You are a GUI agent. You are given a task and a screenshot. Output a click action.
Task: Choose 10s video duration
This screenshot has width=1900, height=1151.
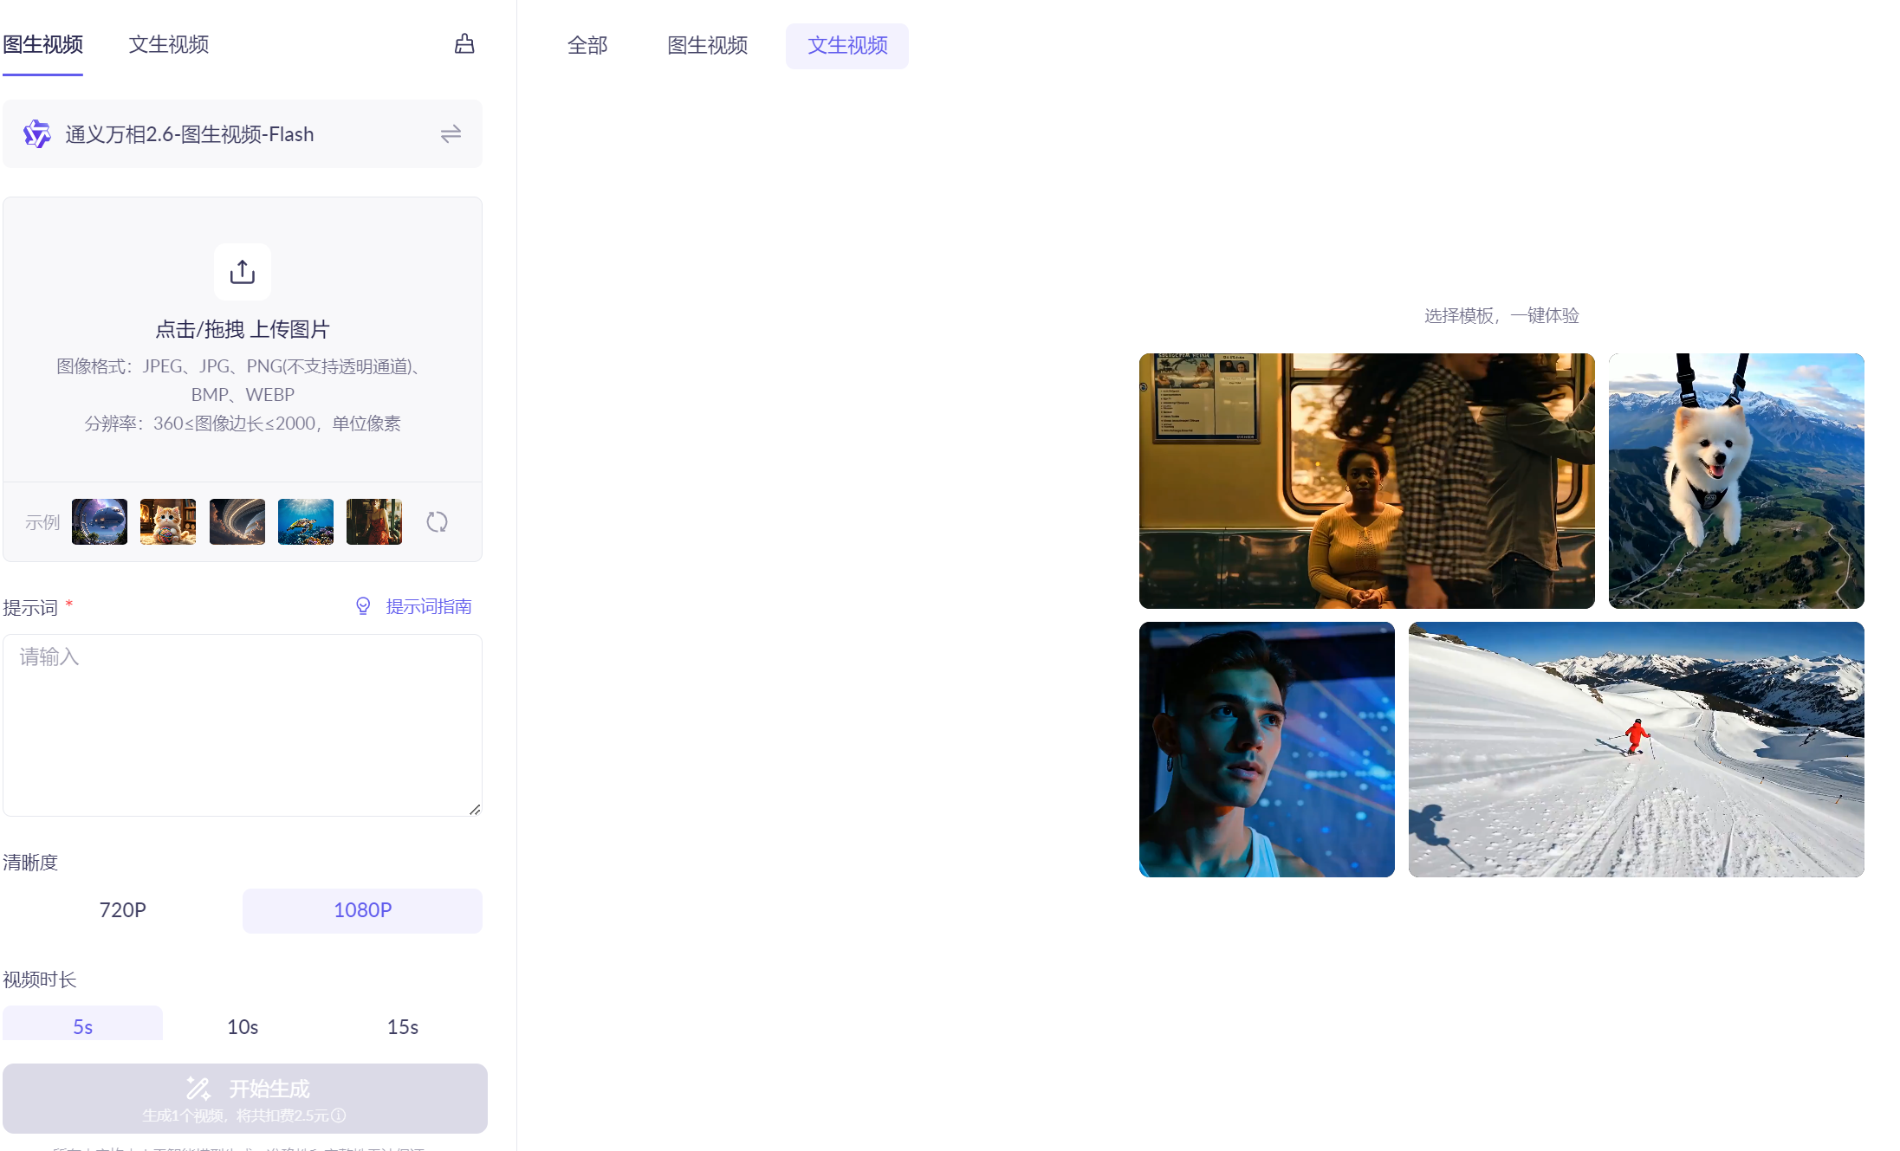point(243,1026)
